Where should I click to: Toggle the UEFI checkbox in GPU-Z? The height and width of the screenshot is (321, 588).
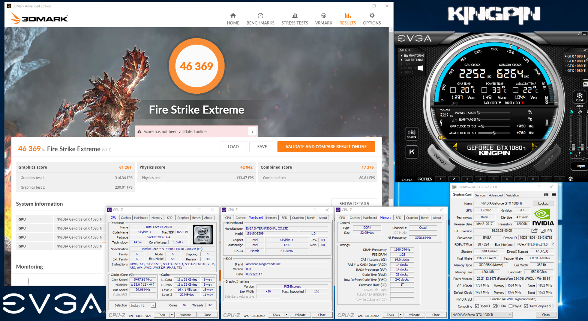point(542,231)
